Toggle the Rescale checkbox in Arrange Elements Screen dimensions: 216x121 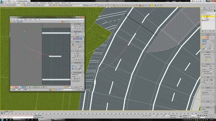[79, 65]
